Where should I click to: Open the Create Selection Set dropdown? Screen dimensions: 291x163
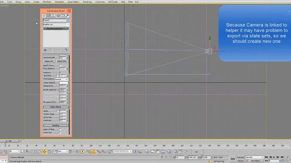122,151
